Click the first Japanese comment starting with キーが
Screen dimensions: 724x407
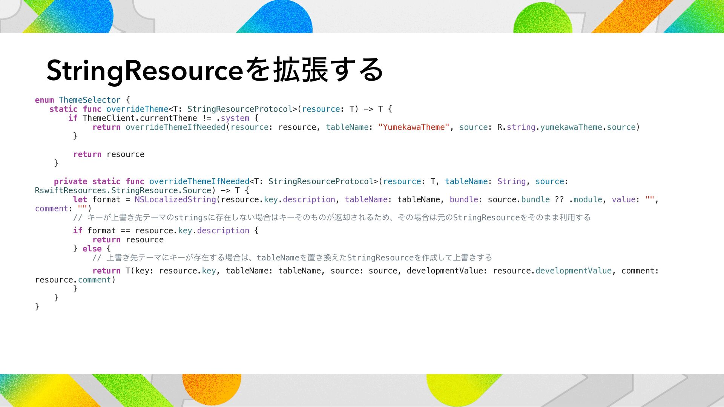[332, 217]
